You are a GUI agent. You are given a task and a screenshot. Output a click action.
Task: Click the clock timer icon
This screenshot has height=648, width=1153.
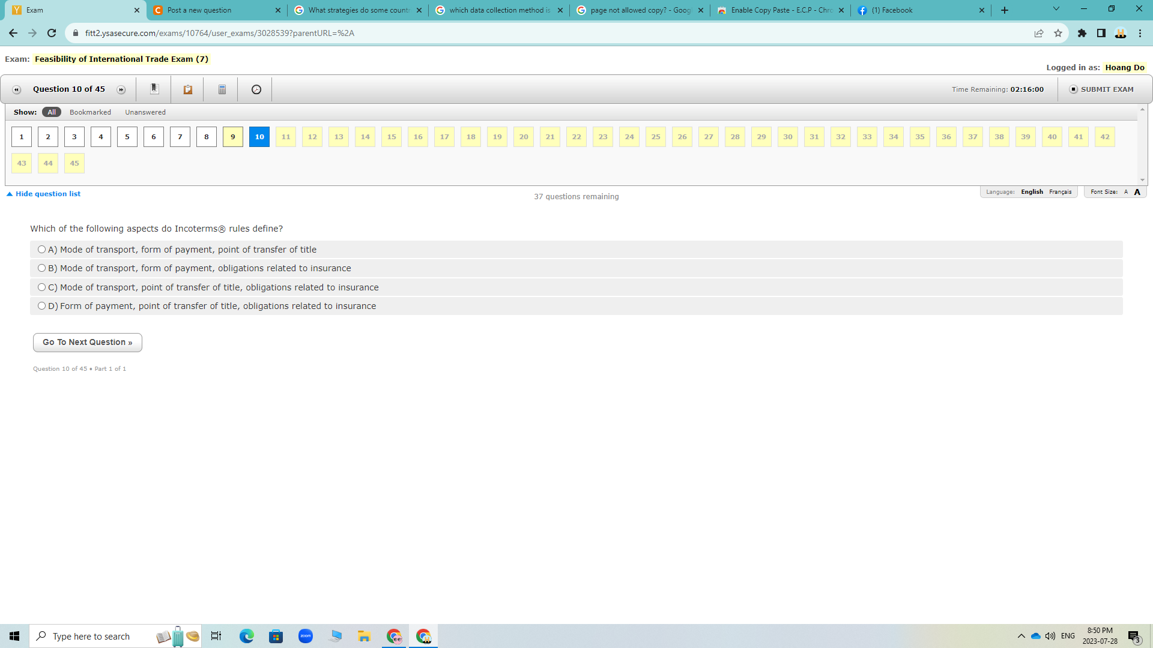coord(256,89)
